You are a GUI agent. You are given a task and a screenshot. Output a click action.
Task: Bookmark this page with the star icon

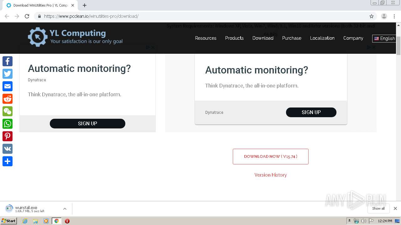click(372, 16)
